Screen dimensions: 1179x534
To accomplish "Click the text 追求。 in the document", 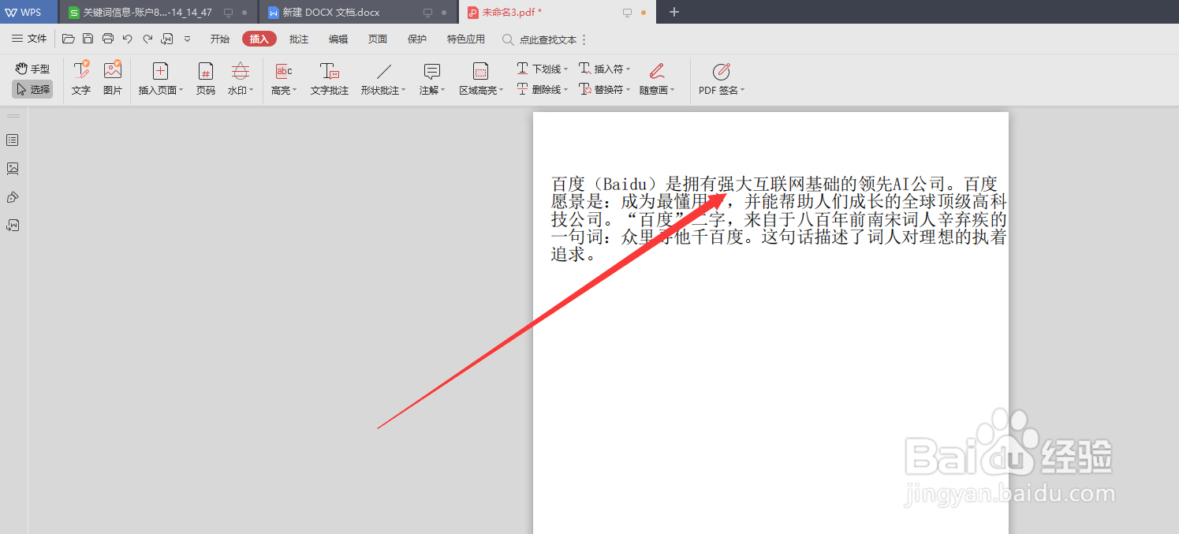I will point(573,254).
